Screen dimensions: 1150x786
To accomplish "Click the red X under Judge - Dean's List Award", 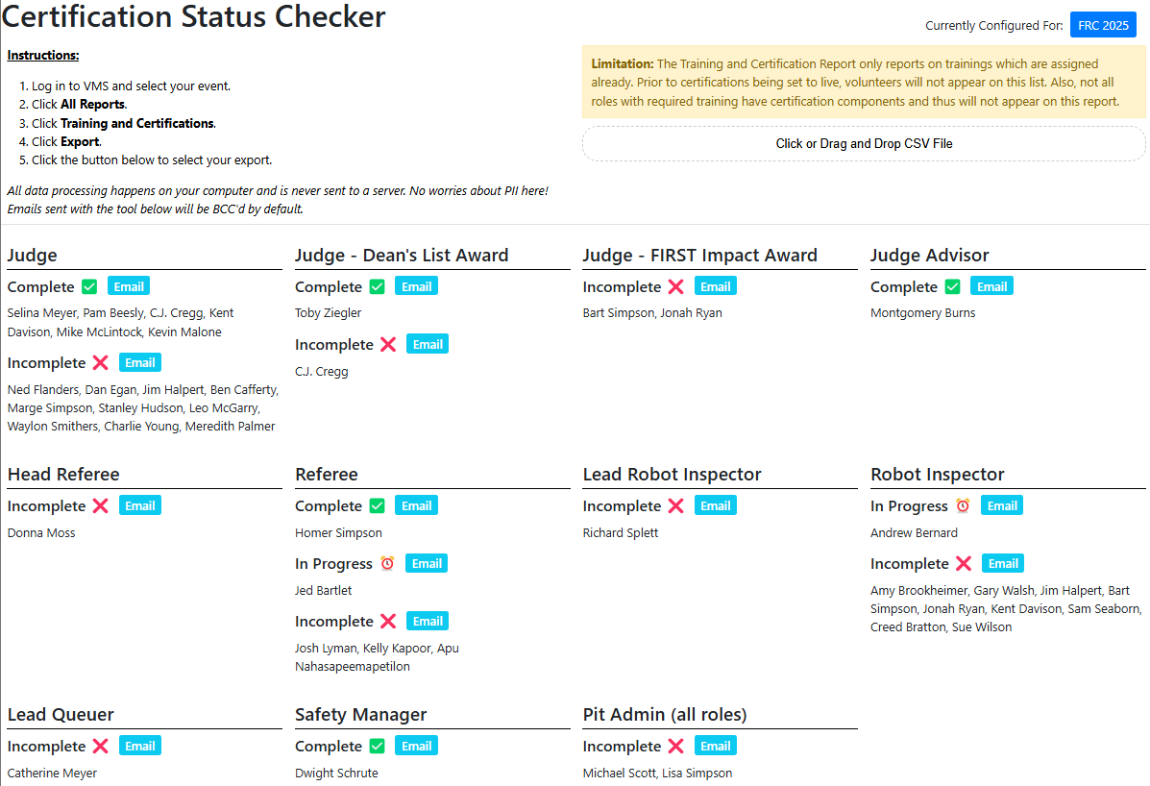I will (389, 345).
